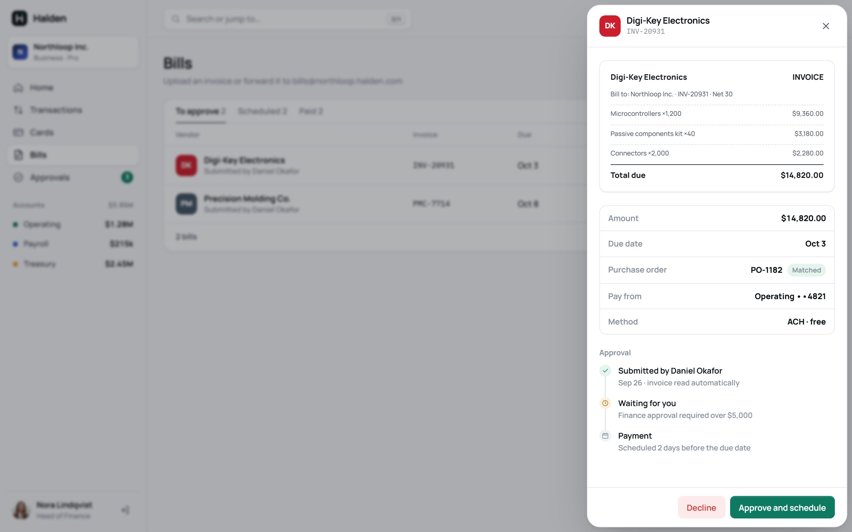Open Cards in the sidebar
The image size is (852, 532).
(x=73, y=133)
